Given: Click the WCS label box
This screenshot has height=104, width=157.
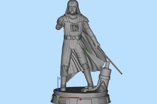Looking at the screenshot, I should point(62,102).
